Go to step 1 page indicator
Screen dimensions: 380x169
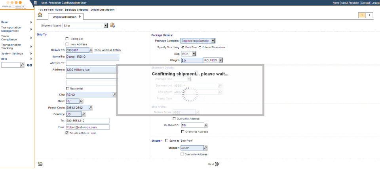pyautogui.click(x=362, y=15)
